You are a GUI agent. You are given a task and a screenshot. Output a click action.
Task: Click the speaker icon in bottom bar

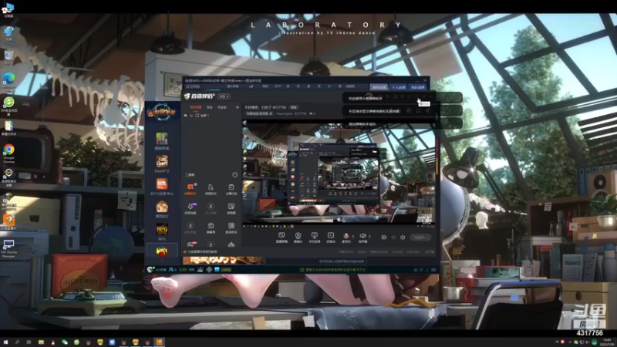362,236
